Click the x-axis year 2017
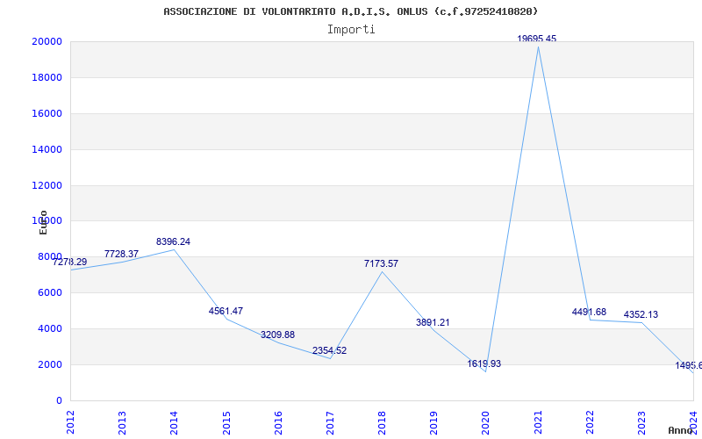This screenshot has height=439, width=702. [331, 422]
